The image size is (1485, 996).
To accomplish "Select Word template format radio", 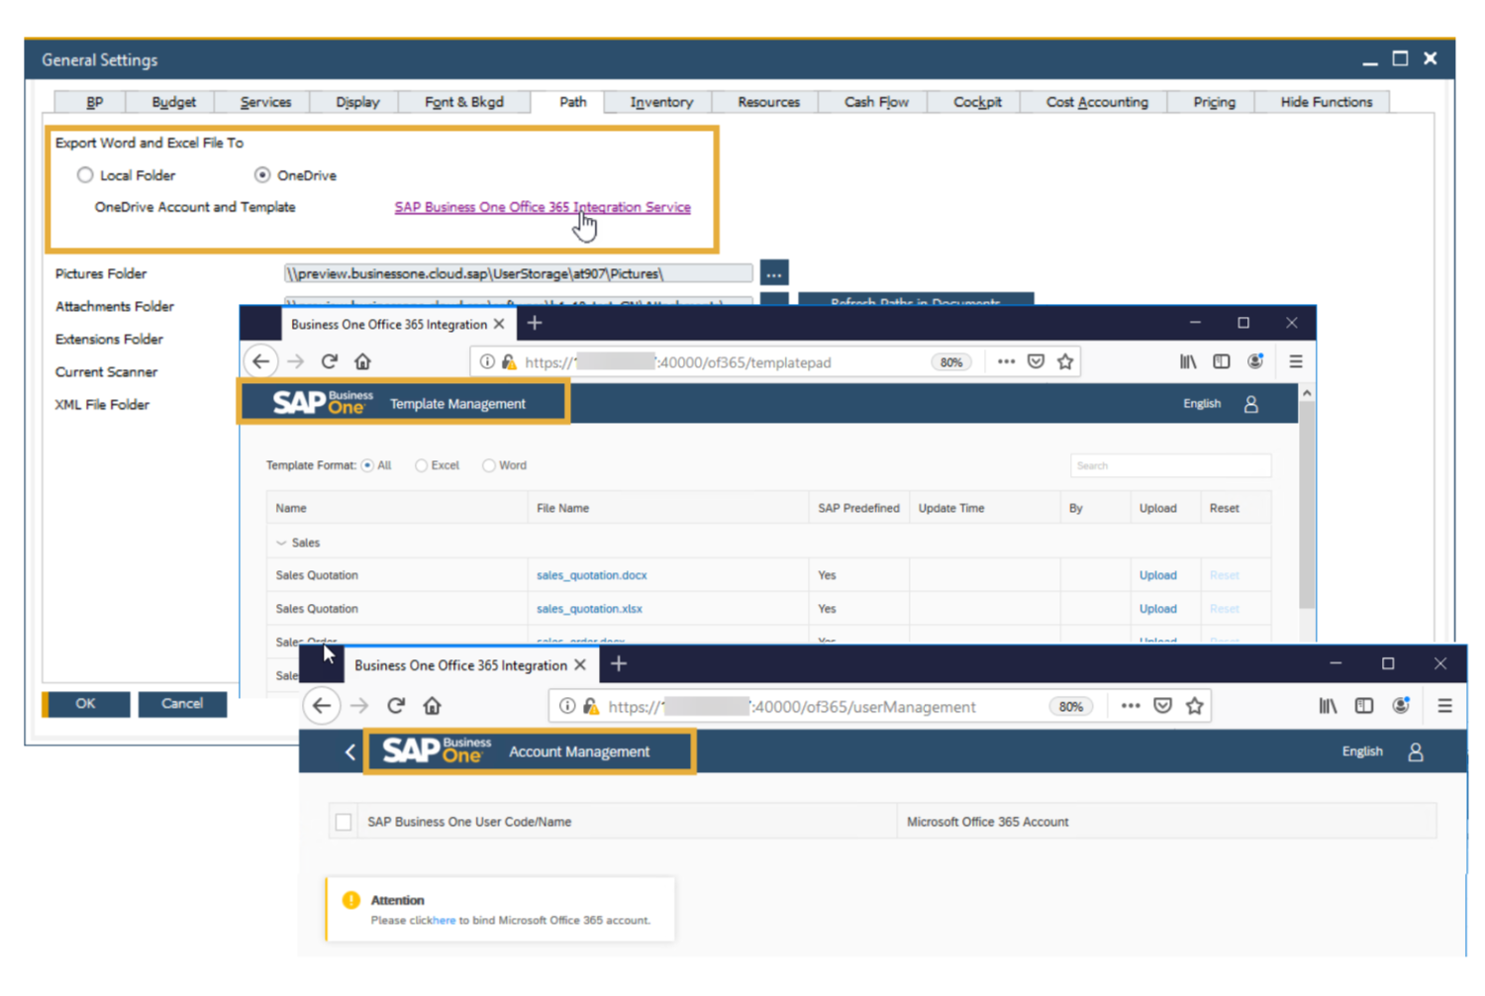I will coord(488,465).
